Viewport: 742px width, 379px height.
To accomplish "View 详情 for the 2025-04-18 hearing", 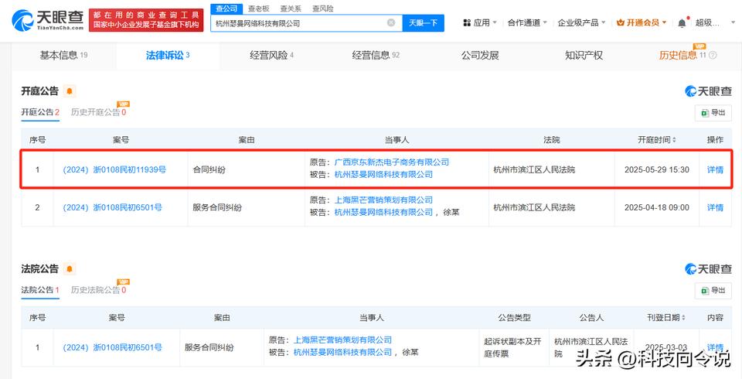I will click(x=715, y=207).
